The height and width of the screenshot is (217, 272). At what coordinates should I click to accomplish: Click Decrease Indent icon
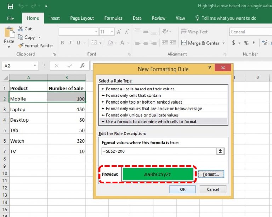tap(165, 43)
